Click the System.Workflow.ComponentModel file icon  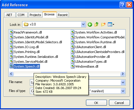click(72, 37)
